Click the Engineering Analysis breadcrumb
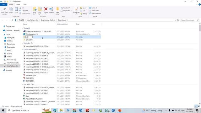 [x=48, y=20]
